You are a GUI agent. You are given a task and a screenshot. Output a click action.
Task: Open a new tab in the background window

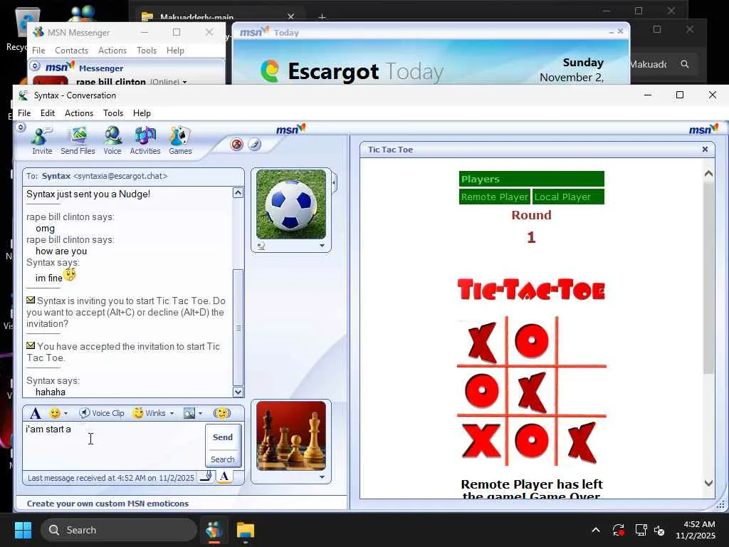click(322, 17)
